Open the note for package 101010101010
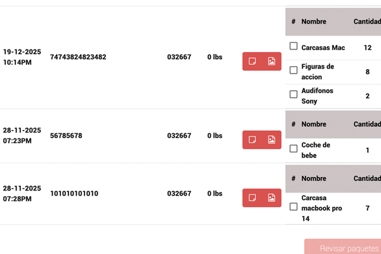 coord(252,197)
